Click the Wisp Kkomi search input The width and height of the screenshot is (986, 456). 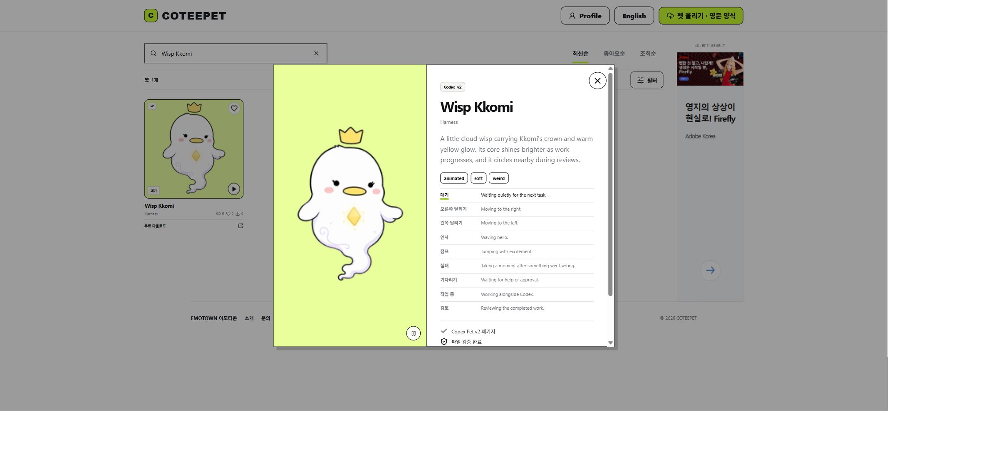(x=235, y=53)
